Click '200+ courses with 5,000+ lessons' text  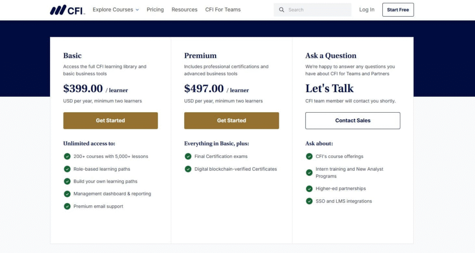pyautogui.click(x=111, y=157)
